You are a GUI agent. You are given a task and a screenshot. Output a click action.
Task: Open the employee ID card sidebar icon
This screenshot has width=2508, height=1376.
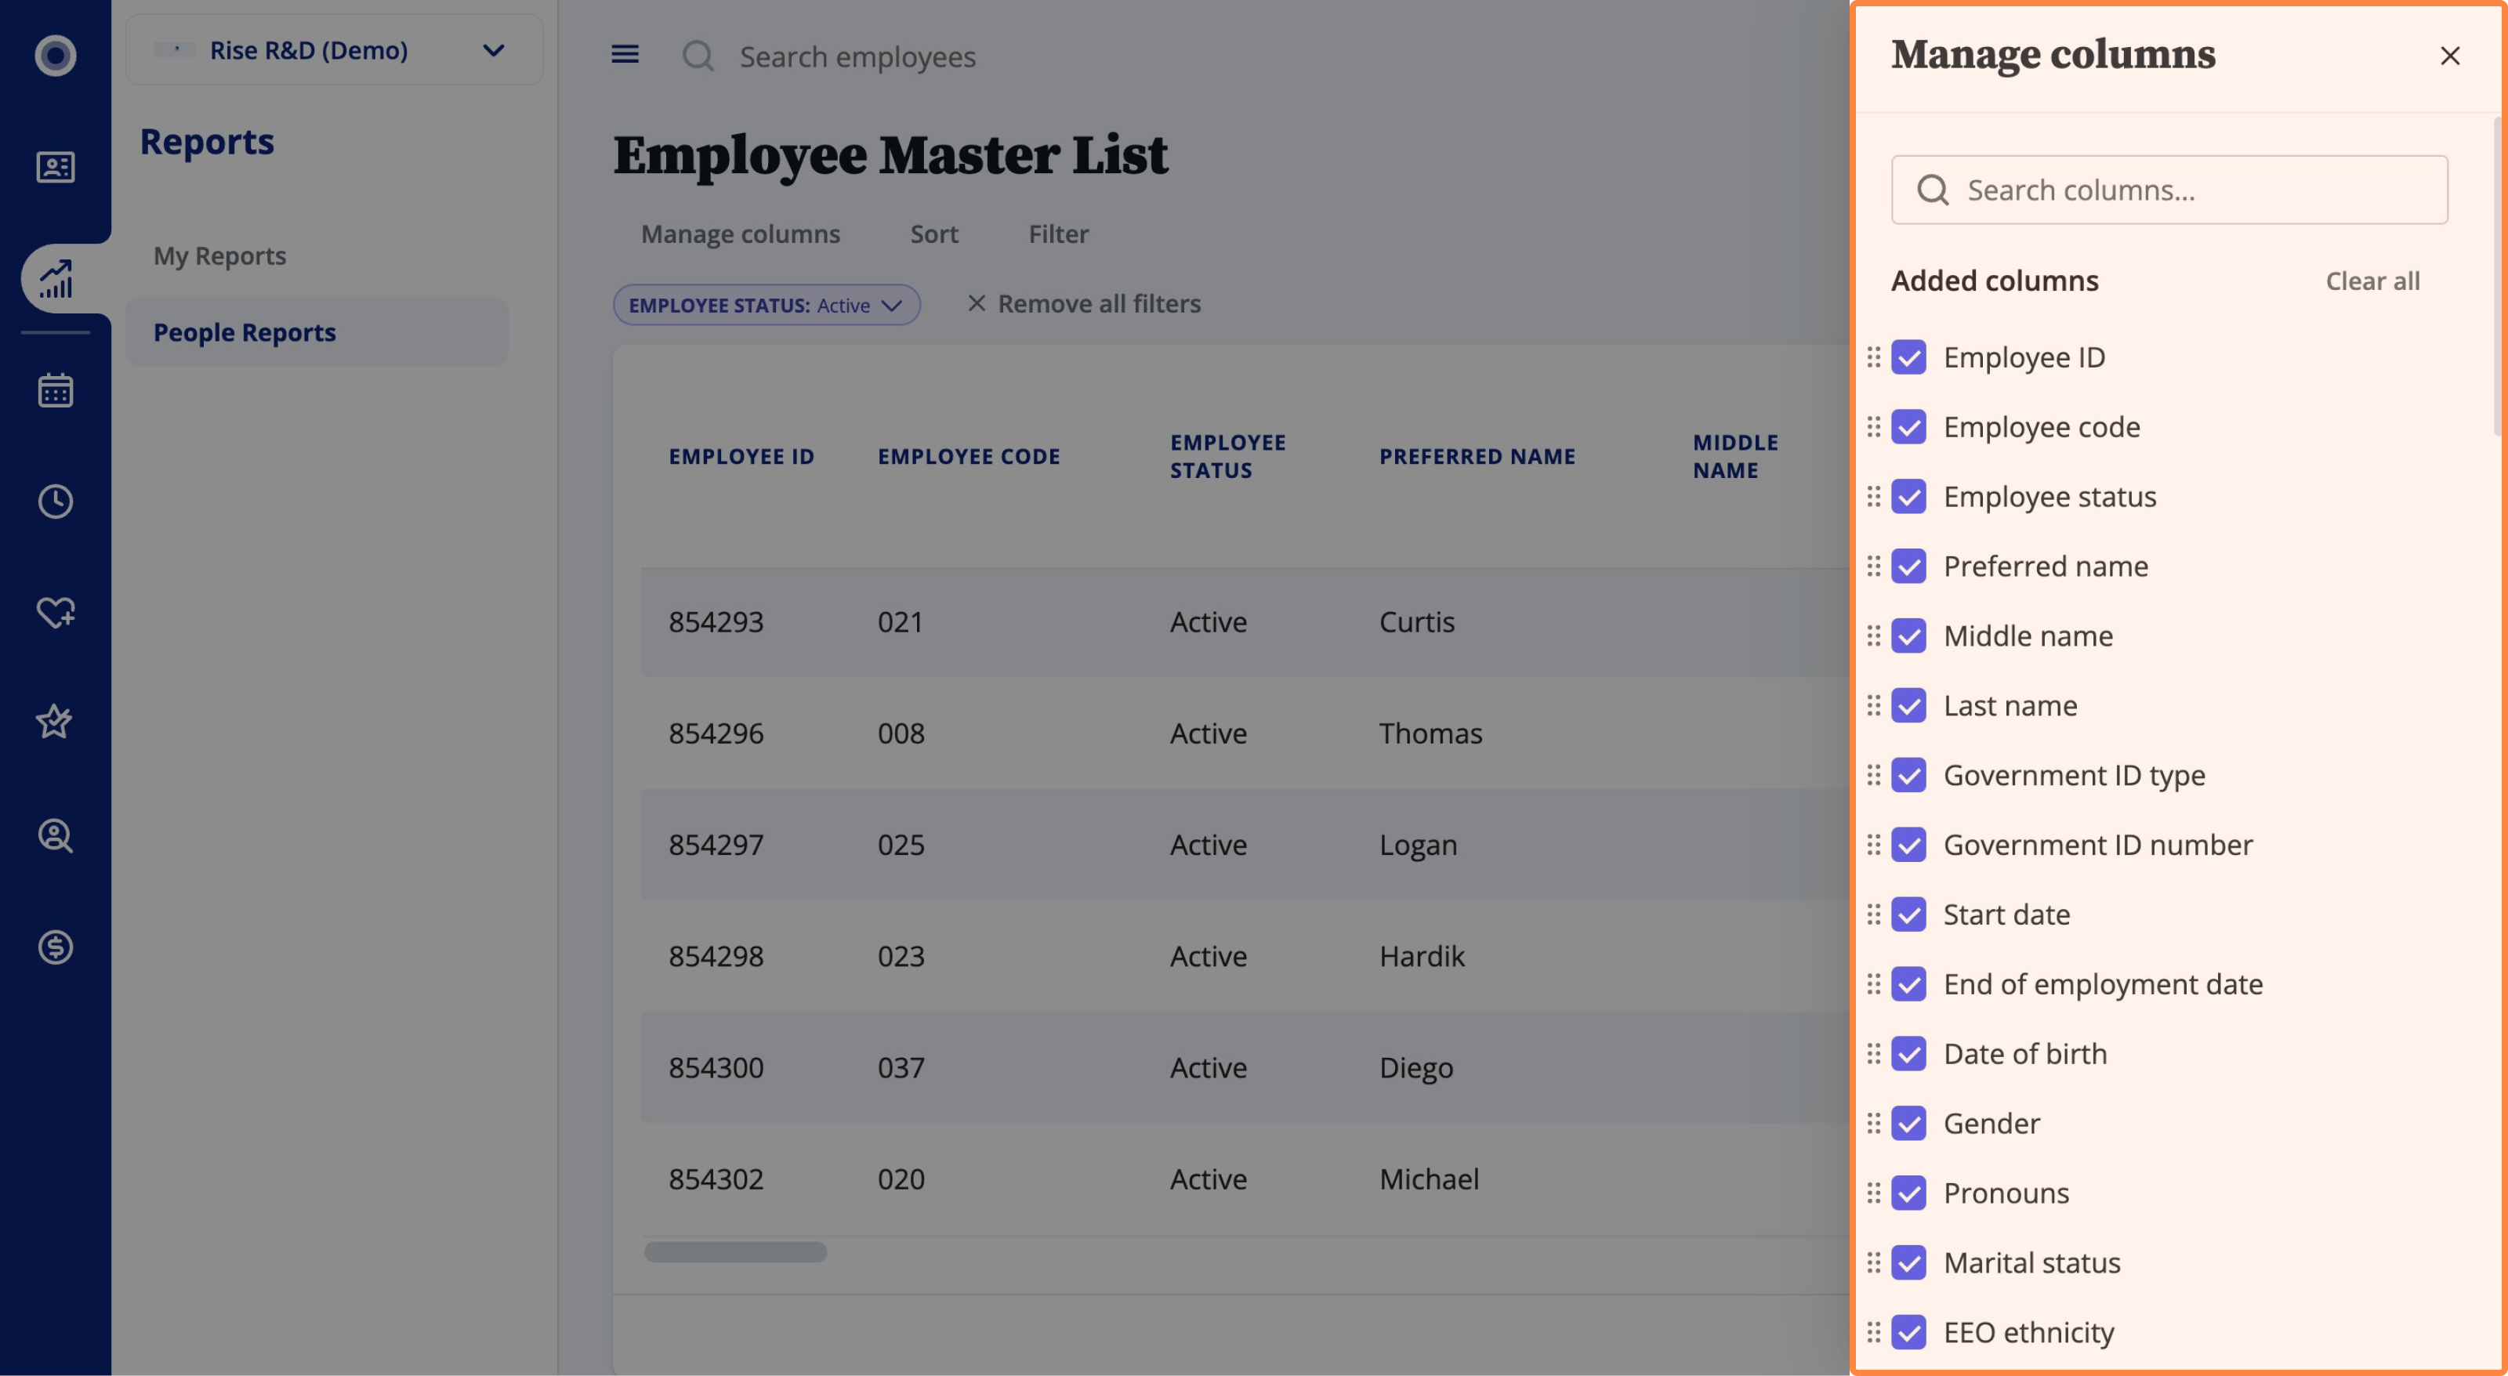(56, 168)
